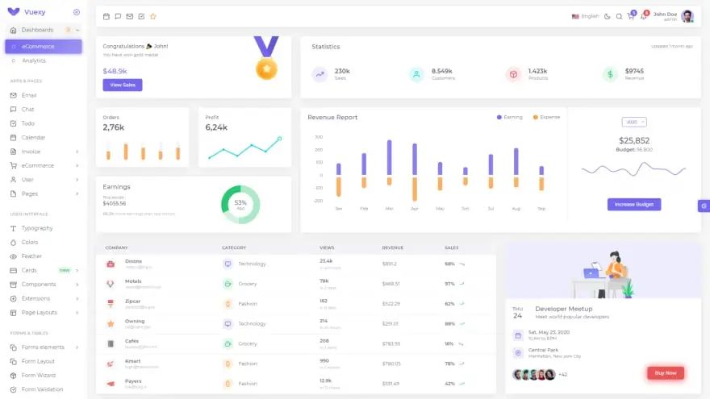
Task: Open the chat shortcut icon in top bar
Action: 118,16
